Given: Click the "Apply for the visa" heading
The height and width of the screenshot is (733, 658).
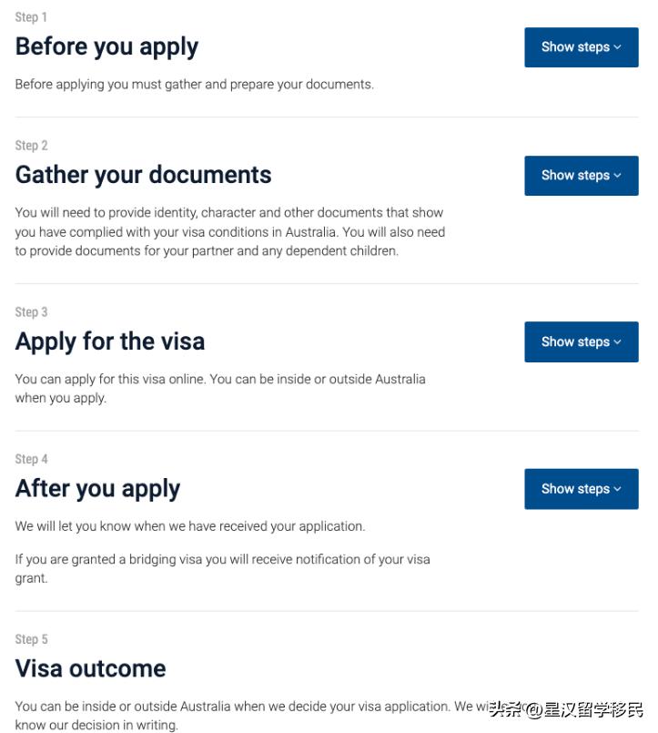Looking at the screenshot, I should pos(110,341).
